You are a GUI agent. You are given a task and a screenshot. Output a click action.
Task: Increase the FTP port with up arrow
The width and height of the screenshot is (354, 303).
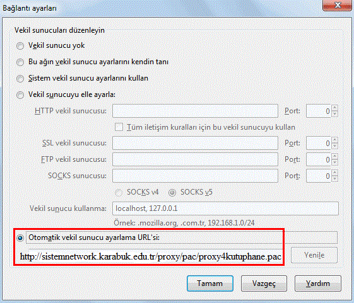click(x=335, y=156)
